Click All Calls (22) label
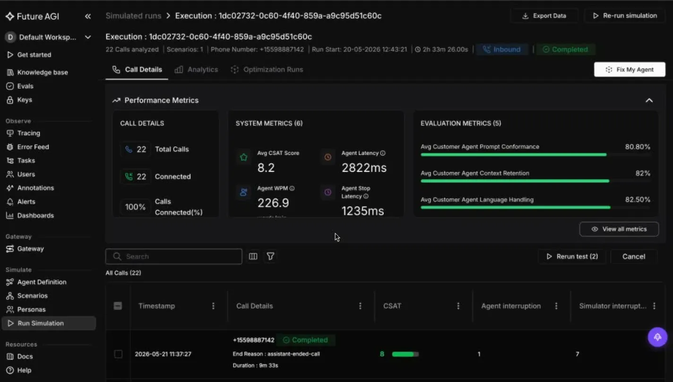This screenshot has width=673, height=382. tap(123, 273)
